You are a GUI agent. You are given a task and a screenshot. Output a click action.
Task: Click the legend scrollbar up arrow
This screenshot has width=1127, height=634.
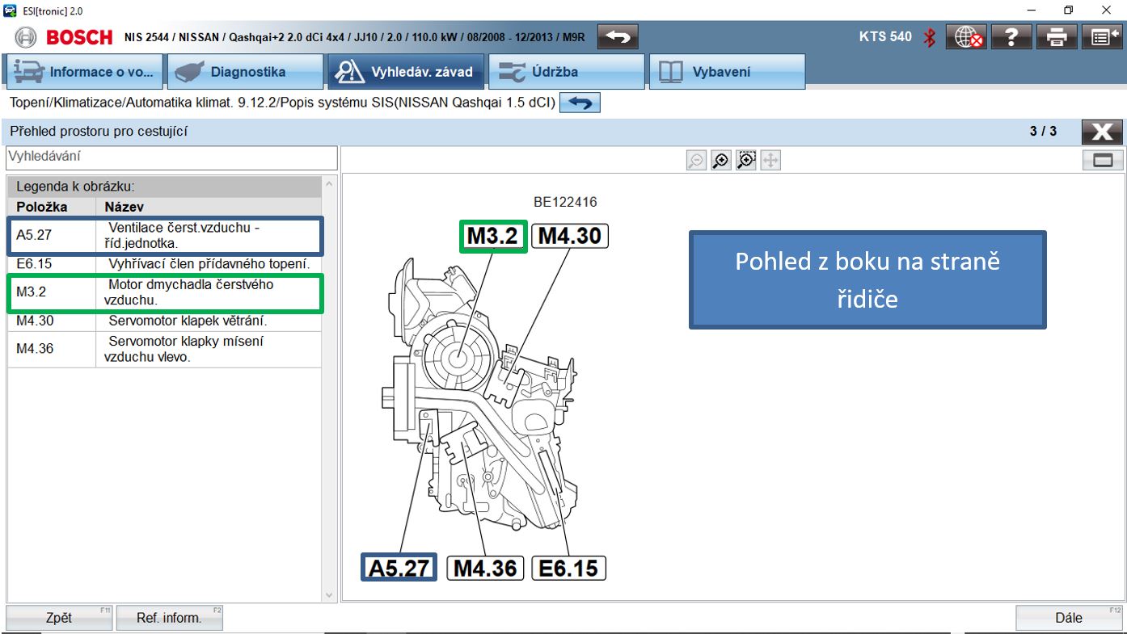(x=329, y=185)
